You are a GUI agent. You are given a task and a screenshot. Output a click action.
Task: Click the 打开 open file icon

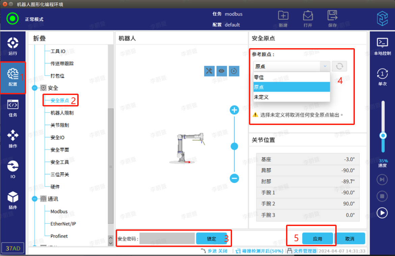tap(308, 18)
